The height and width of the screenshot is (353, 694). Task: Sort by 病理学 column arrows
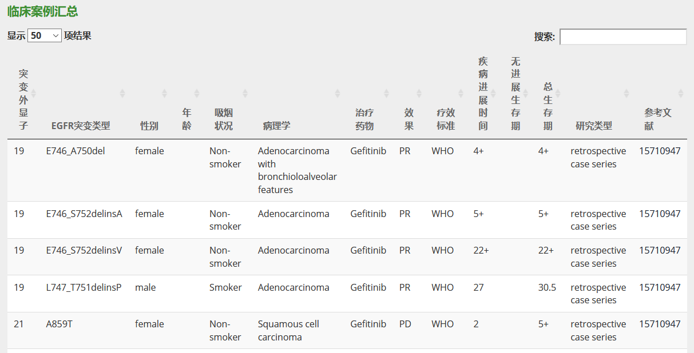click(x=338, y=93)
